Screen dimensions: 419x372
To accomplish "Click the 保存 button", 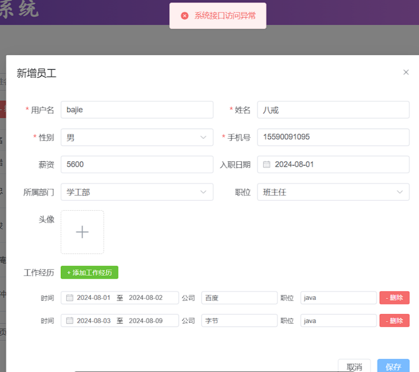I will [x=393, y=366].
